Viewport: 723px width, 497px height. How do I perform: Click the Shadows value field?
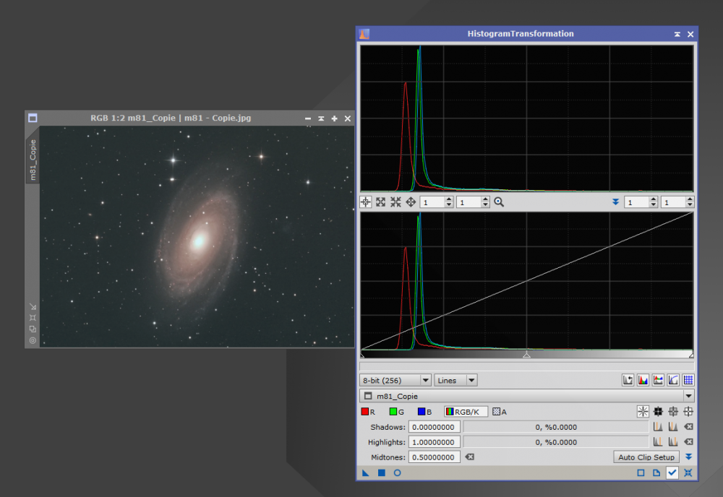point(434,427)
